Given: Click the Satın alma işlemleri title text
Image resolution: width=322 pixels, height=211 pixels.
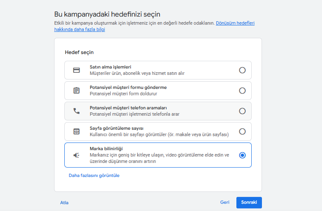Looking at the screenshot, I should pyautogui.click(x=110, y=67).
